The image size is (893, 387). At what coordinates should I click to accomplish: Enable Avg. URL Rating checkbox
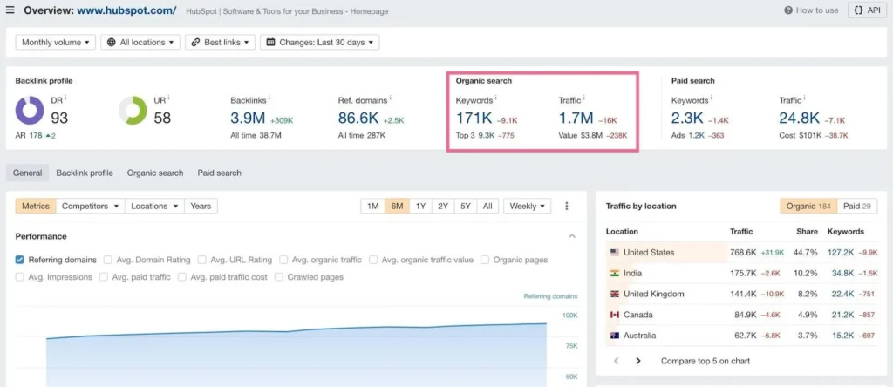(x=201, y=260)
